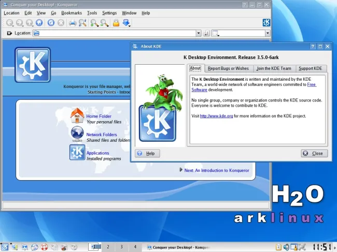Click the large KDE logo on Konqueror intro page
337x252 pixels.
click(33, 65)
